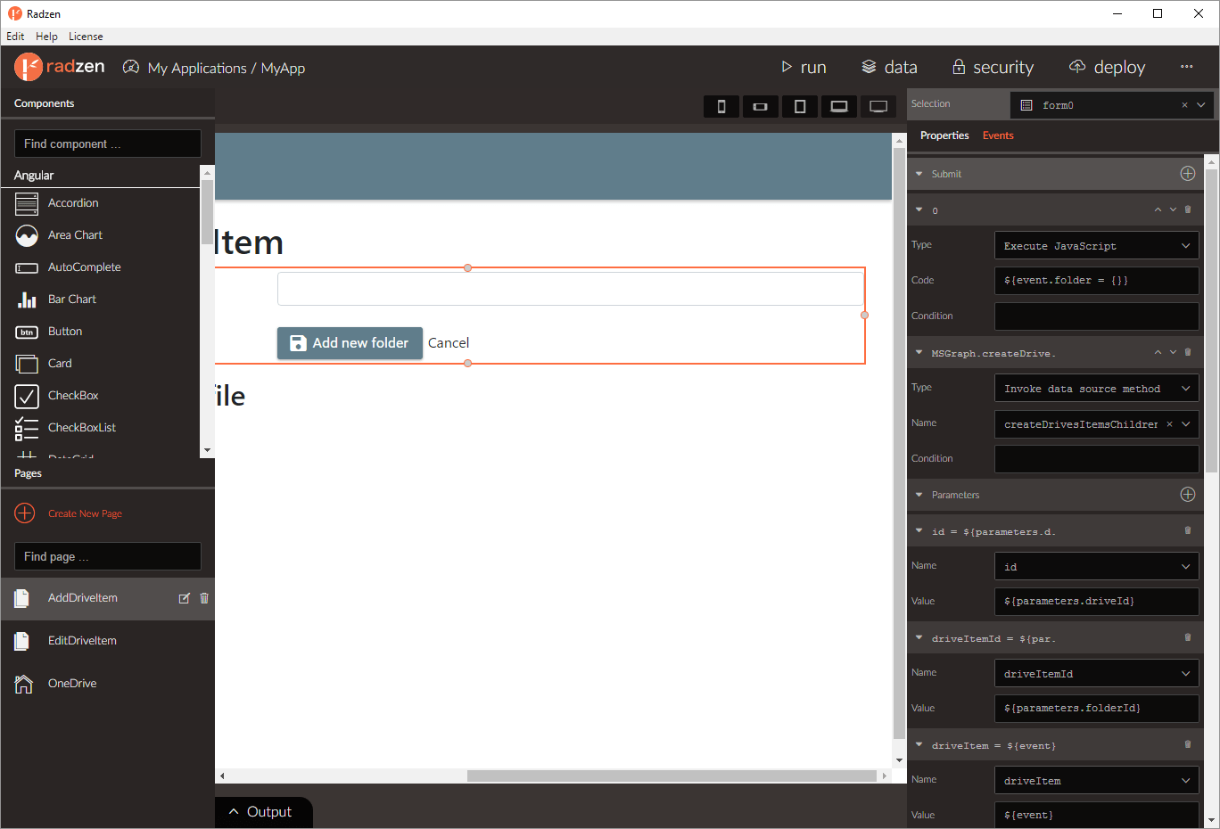
Task: Open the security lock section
Action: [x=959, y=67]
